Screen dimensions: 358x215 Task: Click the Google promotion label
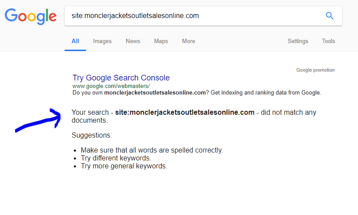point(315,70)
